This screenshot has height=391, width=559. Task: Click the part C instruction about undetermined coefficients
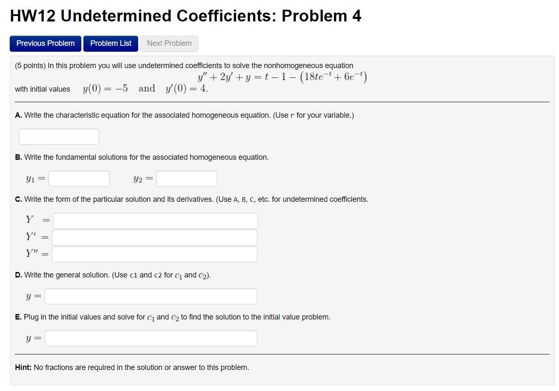(192, 199)
